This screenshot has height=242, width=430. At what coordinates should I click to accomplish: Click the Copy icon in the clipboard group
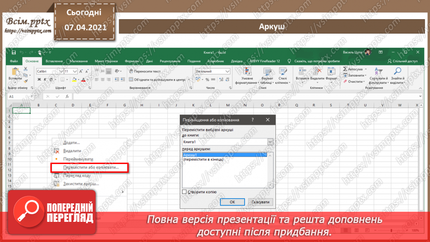click(x=26, y=75)
